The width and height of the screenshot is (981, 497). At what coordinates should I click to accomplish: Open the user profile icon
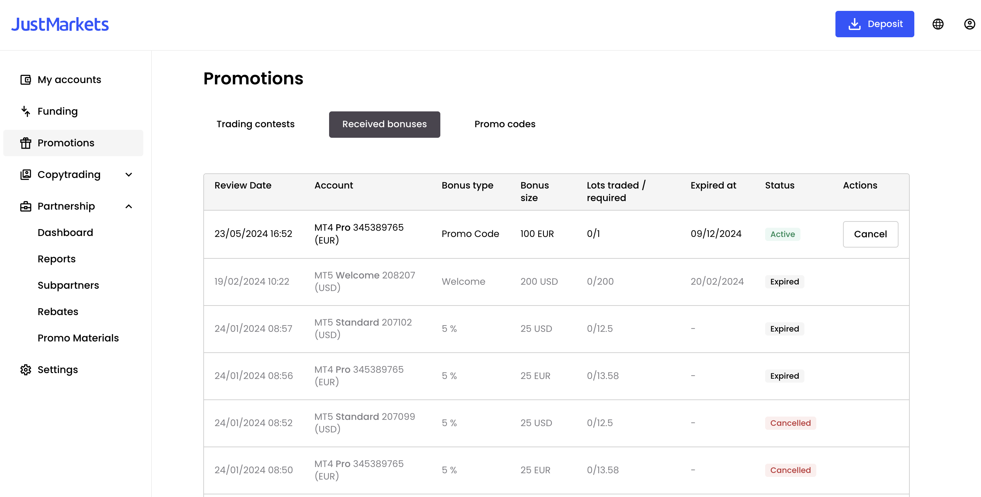969,24
